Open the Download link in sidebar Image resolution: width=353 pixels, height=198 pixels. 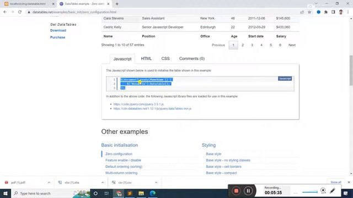tap(58, 30)
